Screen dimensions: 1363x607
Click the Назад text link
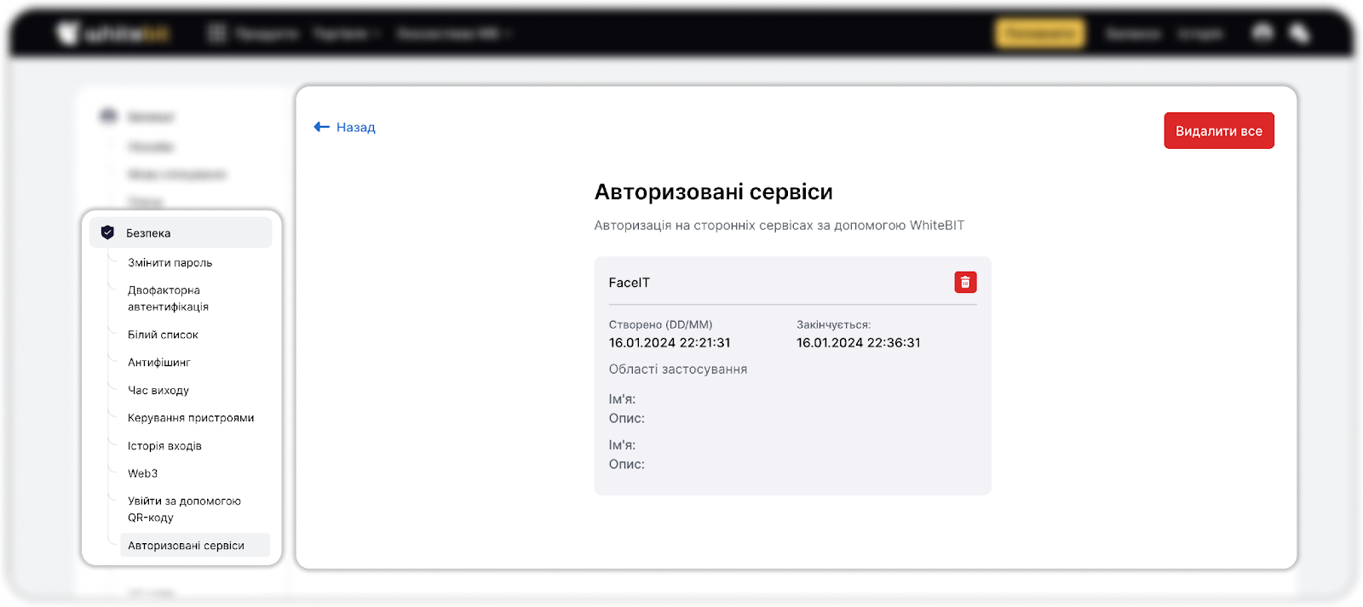[355, 128]
